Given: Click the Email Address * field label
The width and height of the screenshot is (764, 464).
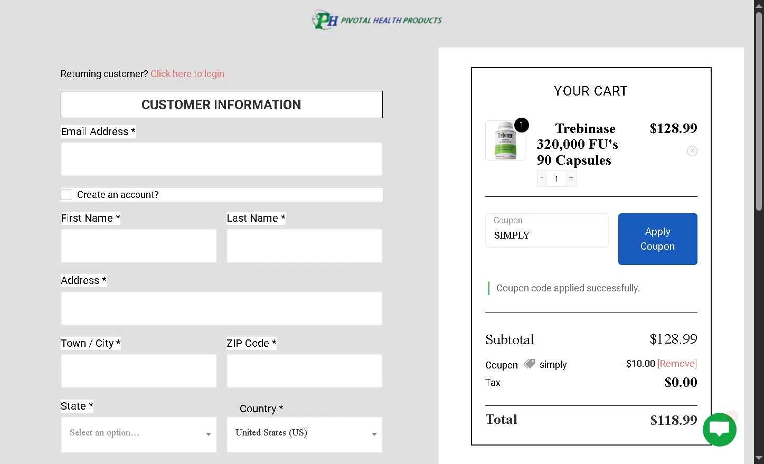Looking at the screenshot, I should point(98,131).
